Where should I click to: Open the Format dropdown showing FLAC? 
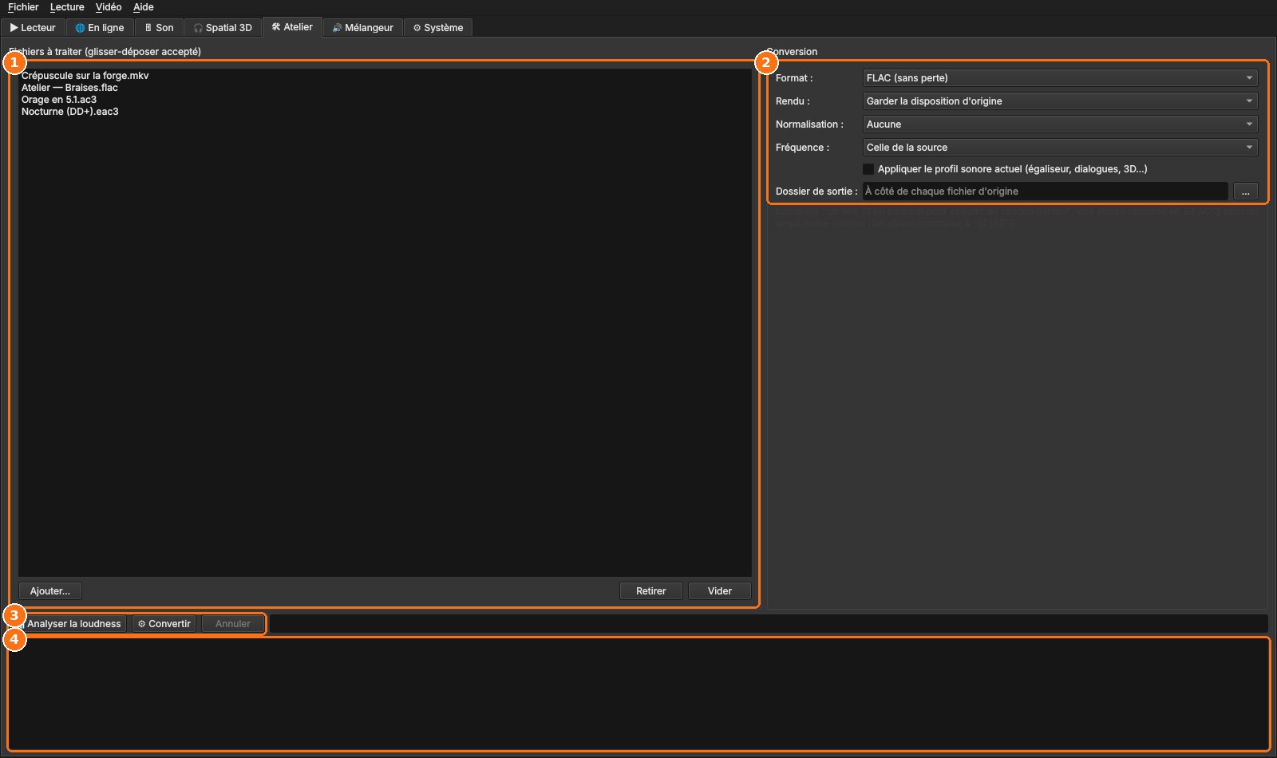[x=1060, y=78]
